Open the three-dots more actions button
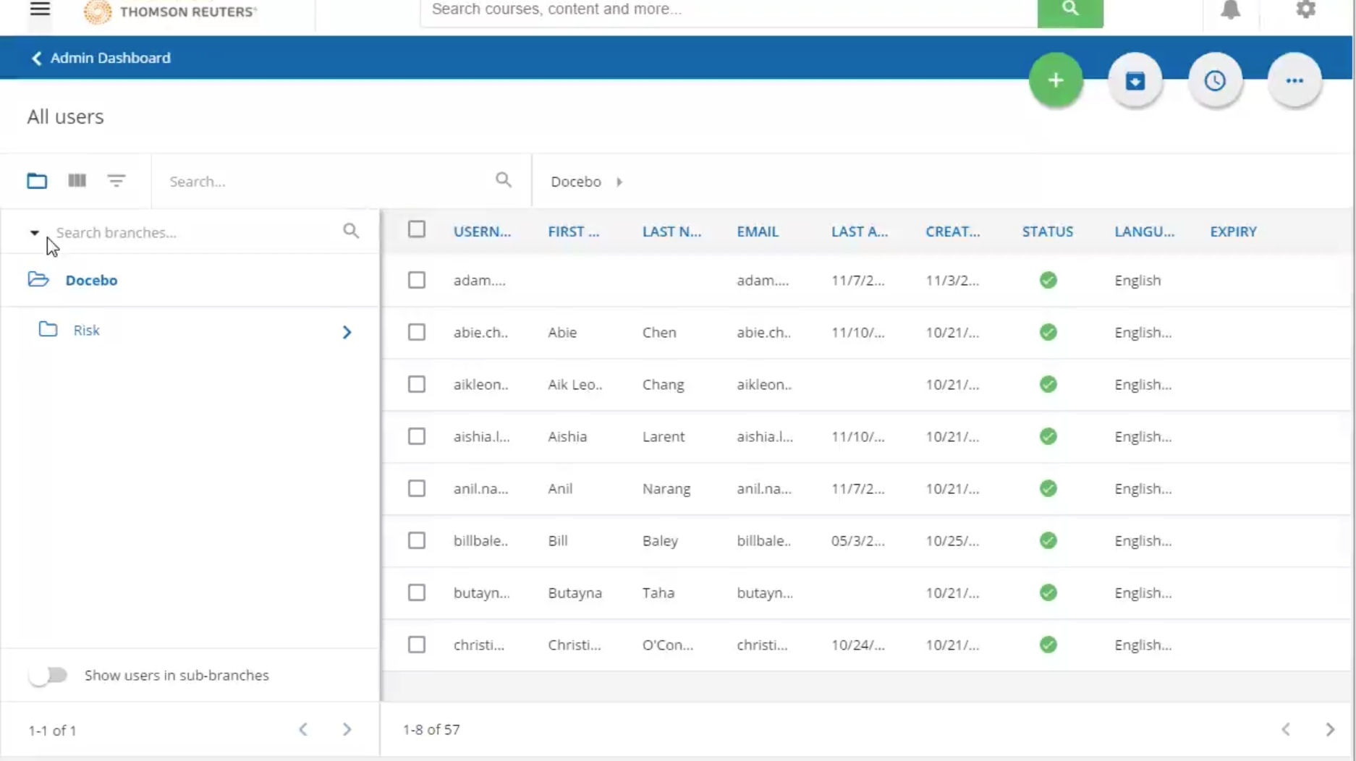The image size is (1356, 761). [1294, 80]
